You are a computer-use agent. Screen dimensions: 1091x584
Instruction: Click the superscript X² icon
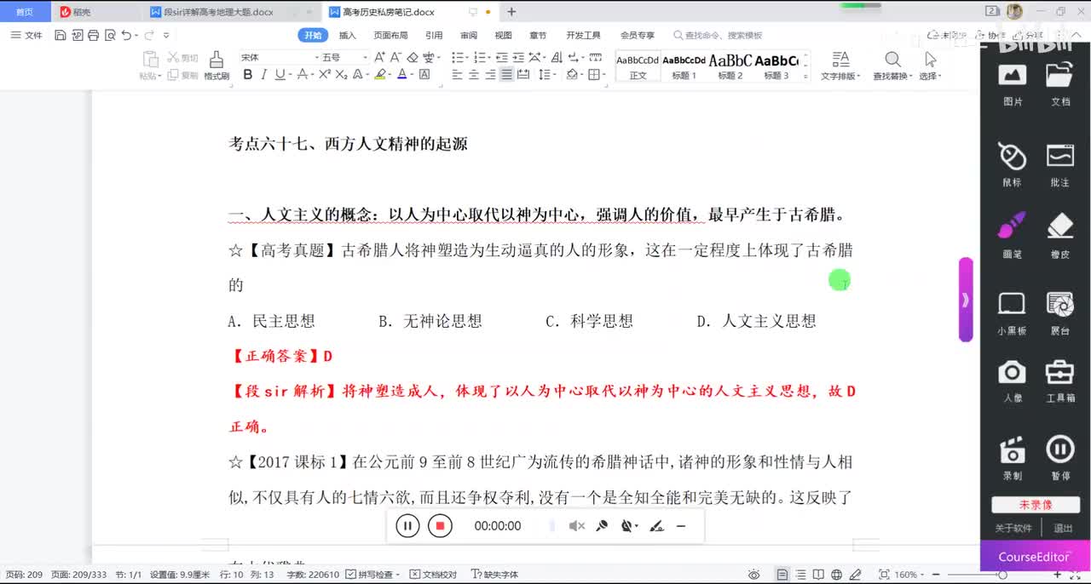pyautogui.click(x=324, y=75)
